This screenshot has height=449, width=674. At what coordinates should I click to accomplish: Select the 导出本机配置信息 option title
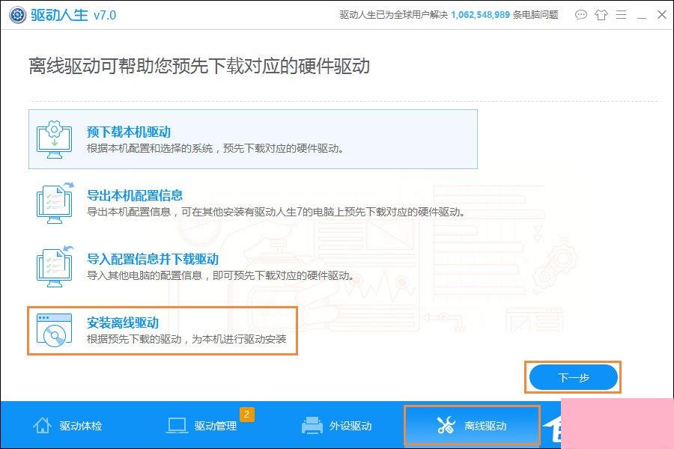pyautogui.click(x=135, y=195)
